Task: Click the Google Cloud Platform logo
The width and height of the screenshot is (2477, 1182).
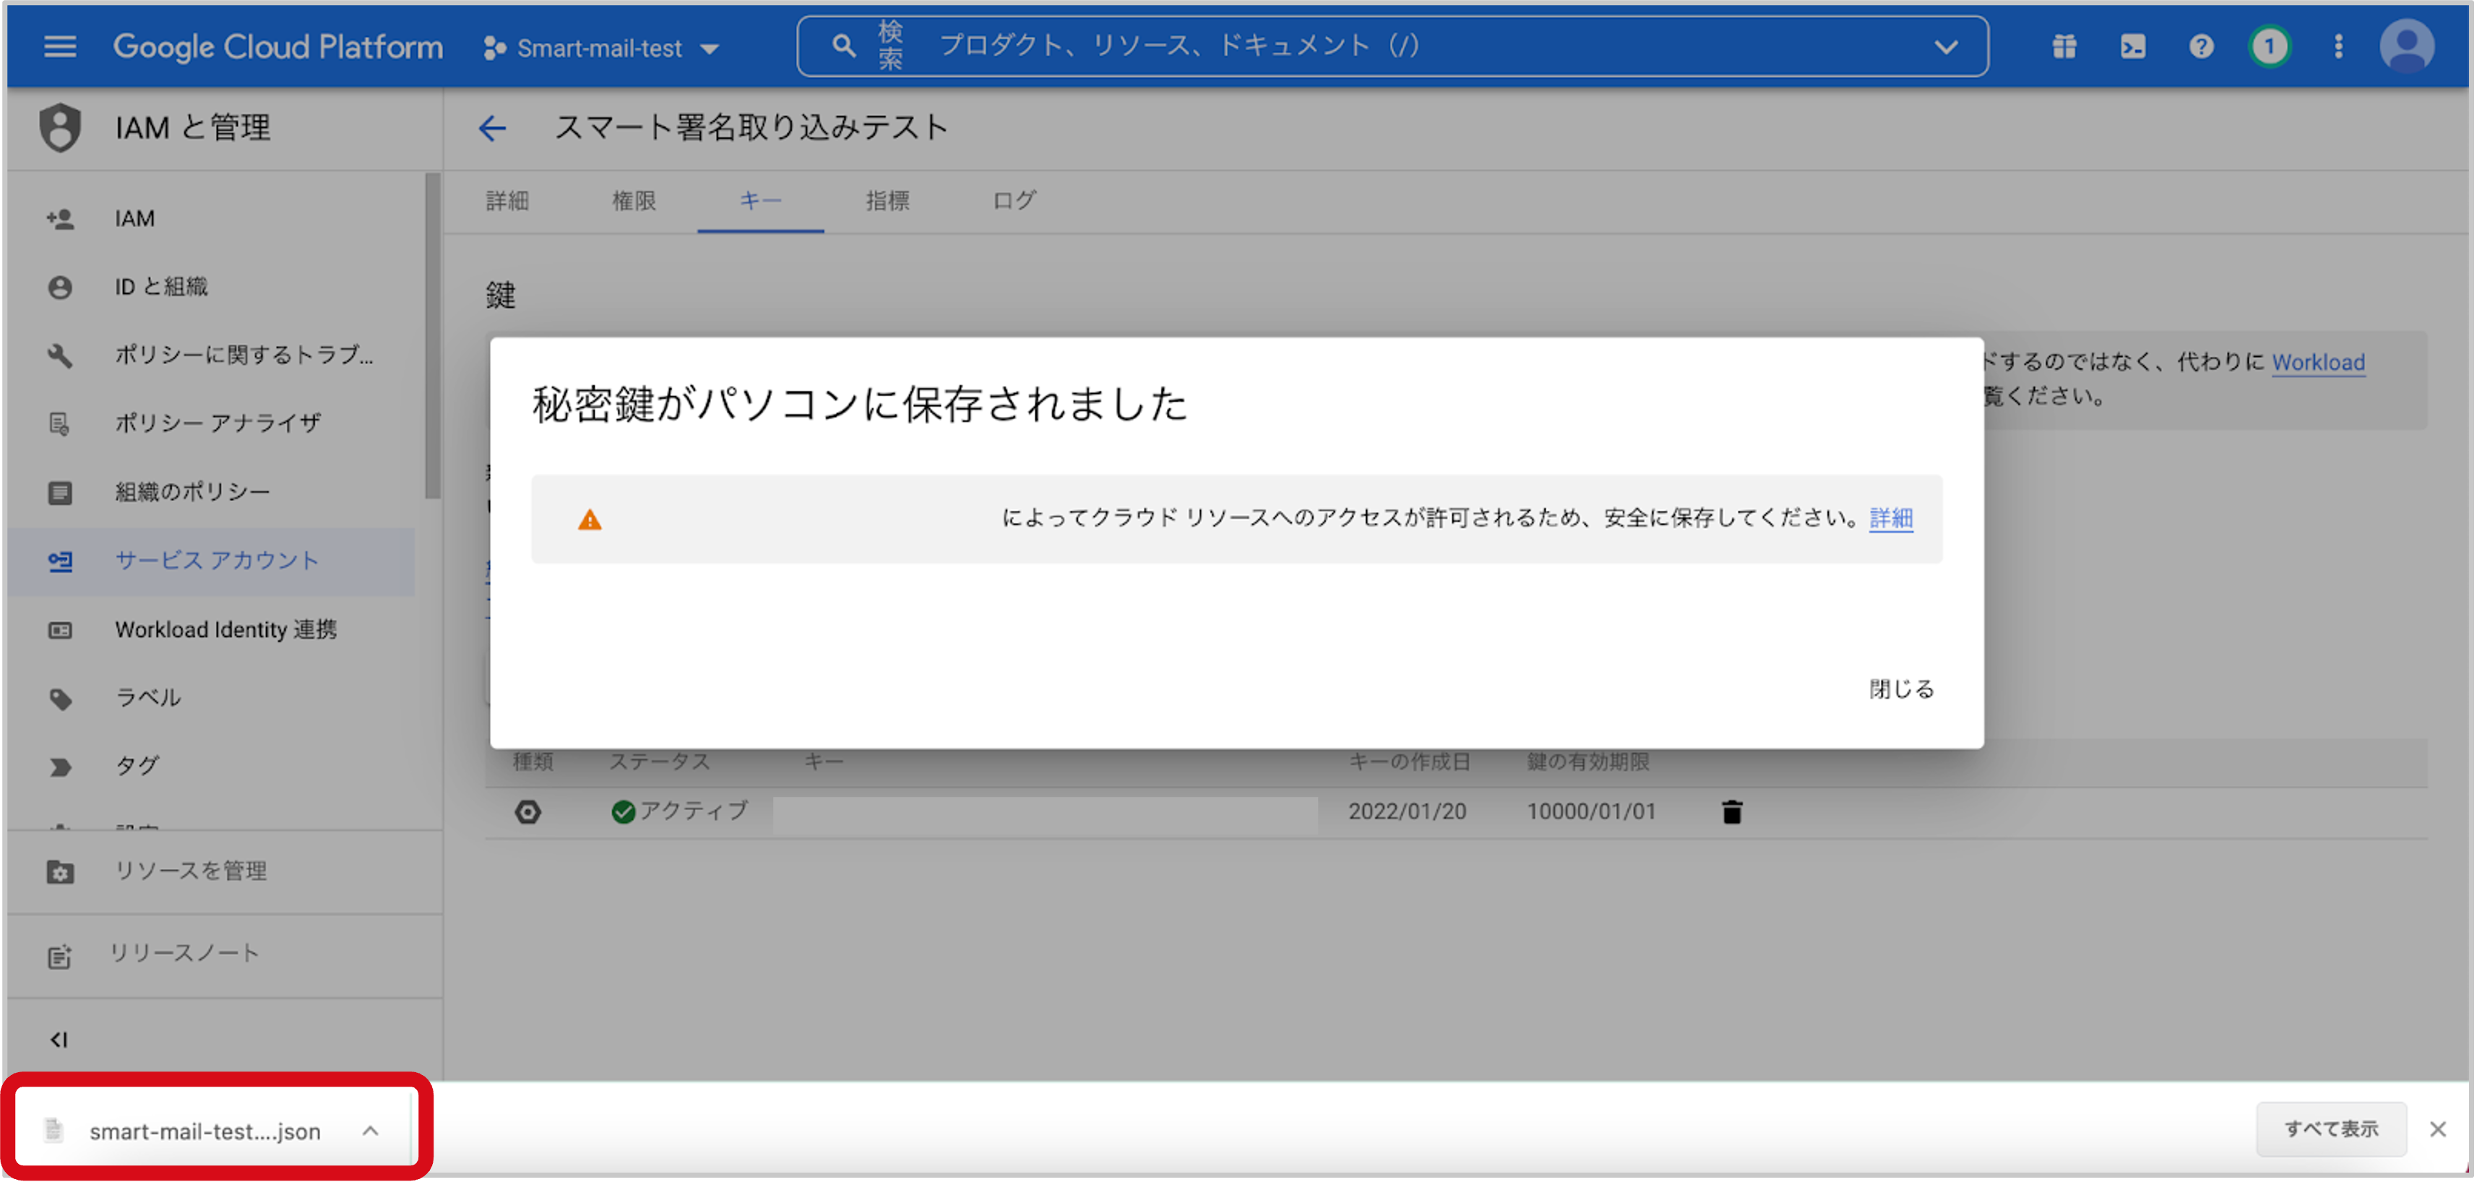Action: tap(278, 46)
